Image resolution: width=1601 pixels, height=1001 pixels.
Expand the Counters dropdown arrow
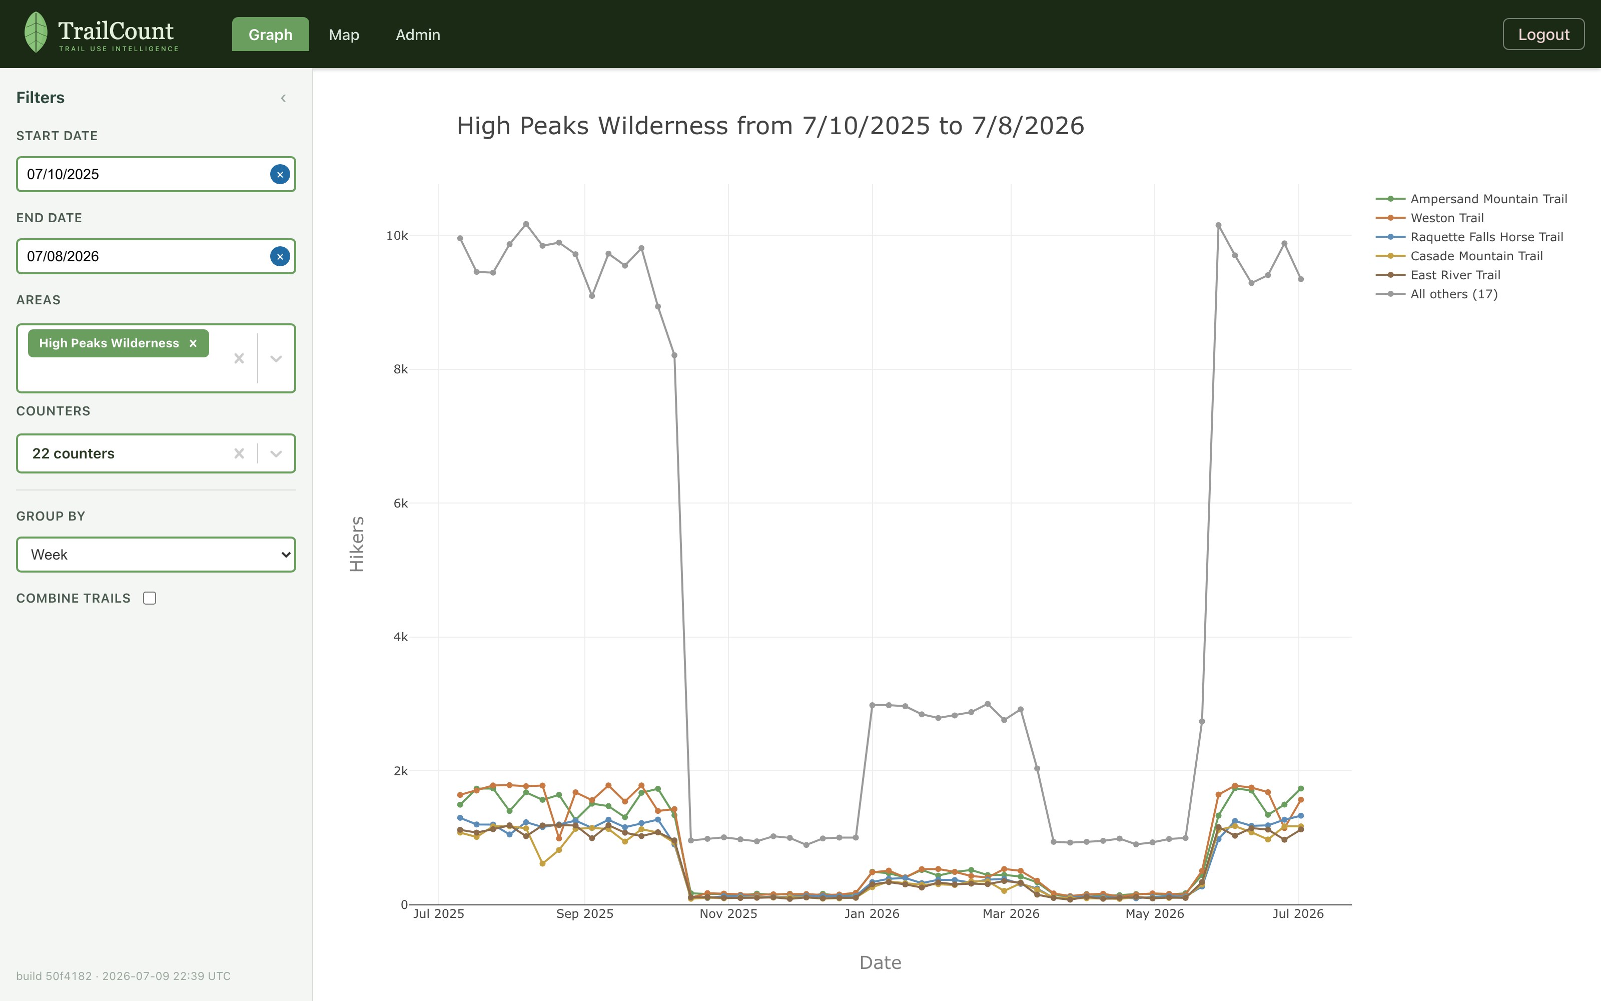[x=277, y=453]
